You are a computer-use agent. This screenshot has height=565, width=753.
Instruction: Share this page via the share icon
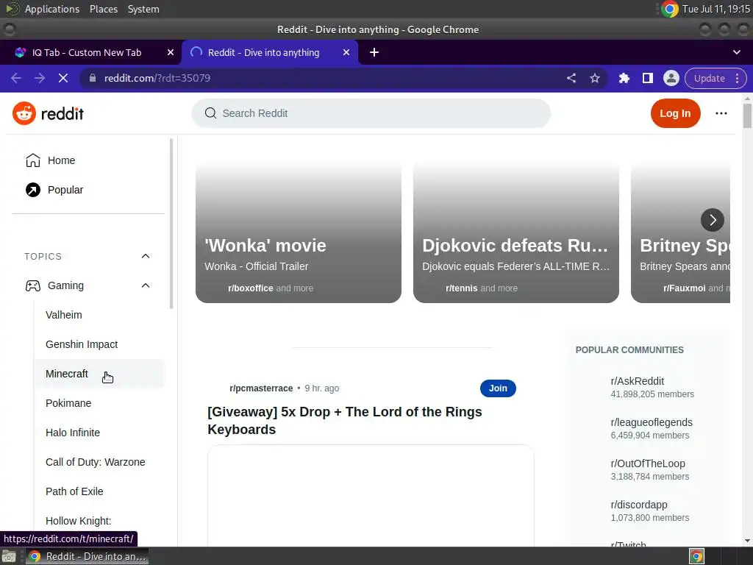(x=571, y=78)
